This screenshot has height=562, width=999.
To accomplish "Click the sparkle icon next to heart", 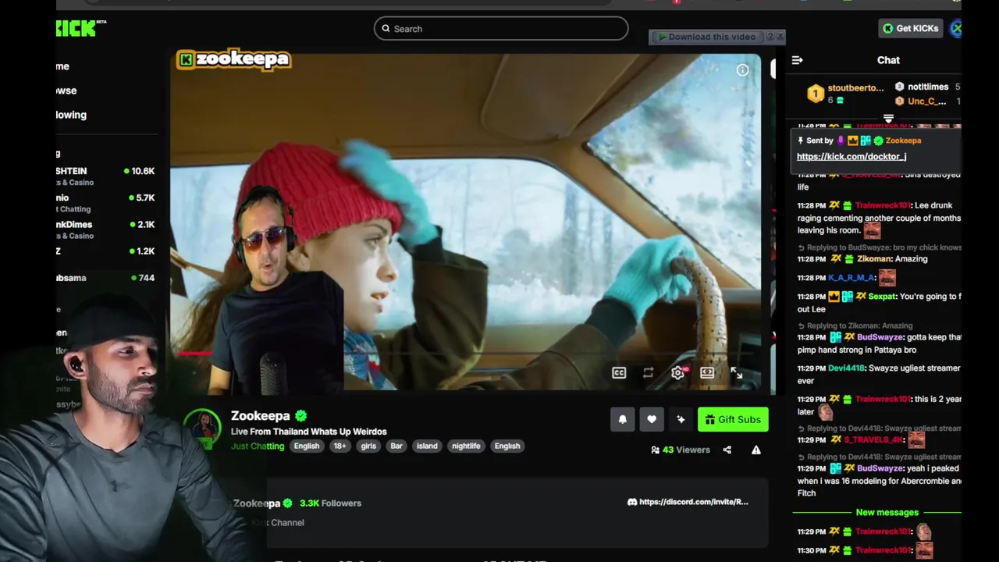I will click(x=681, y=420).
